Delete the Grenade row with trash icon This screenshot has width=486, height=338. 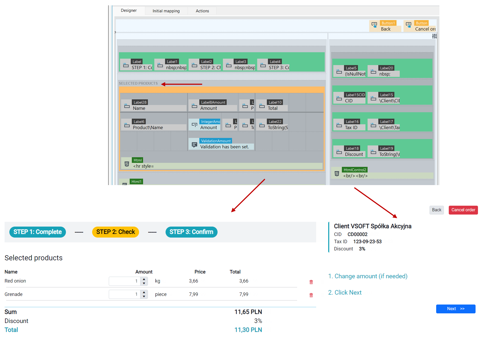click(x=311, y=295)
